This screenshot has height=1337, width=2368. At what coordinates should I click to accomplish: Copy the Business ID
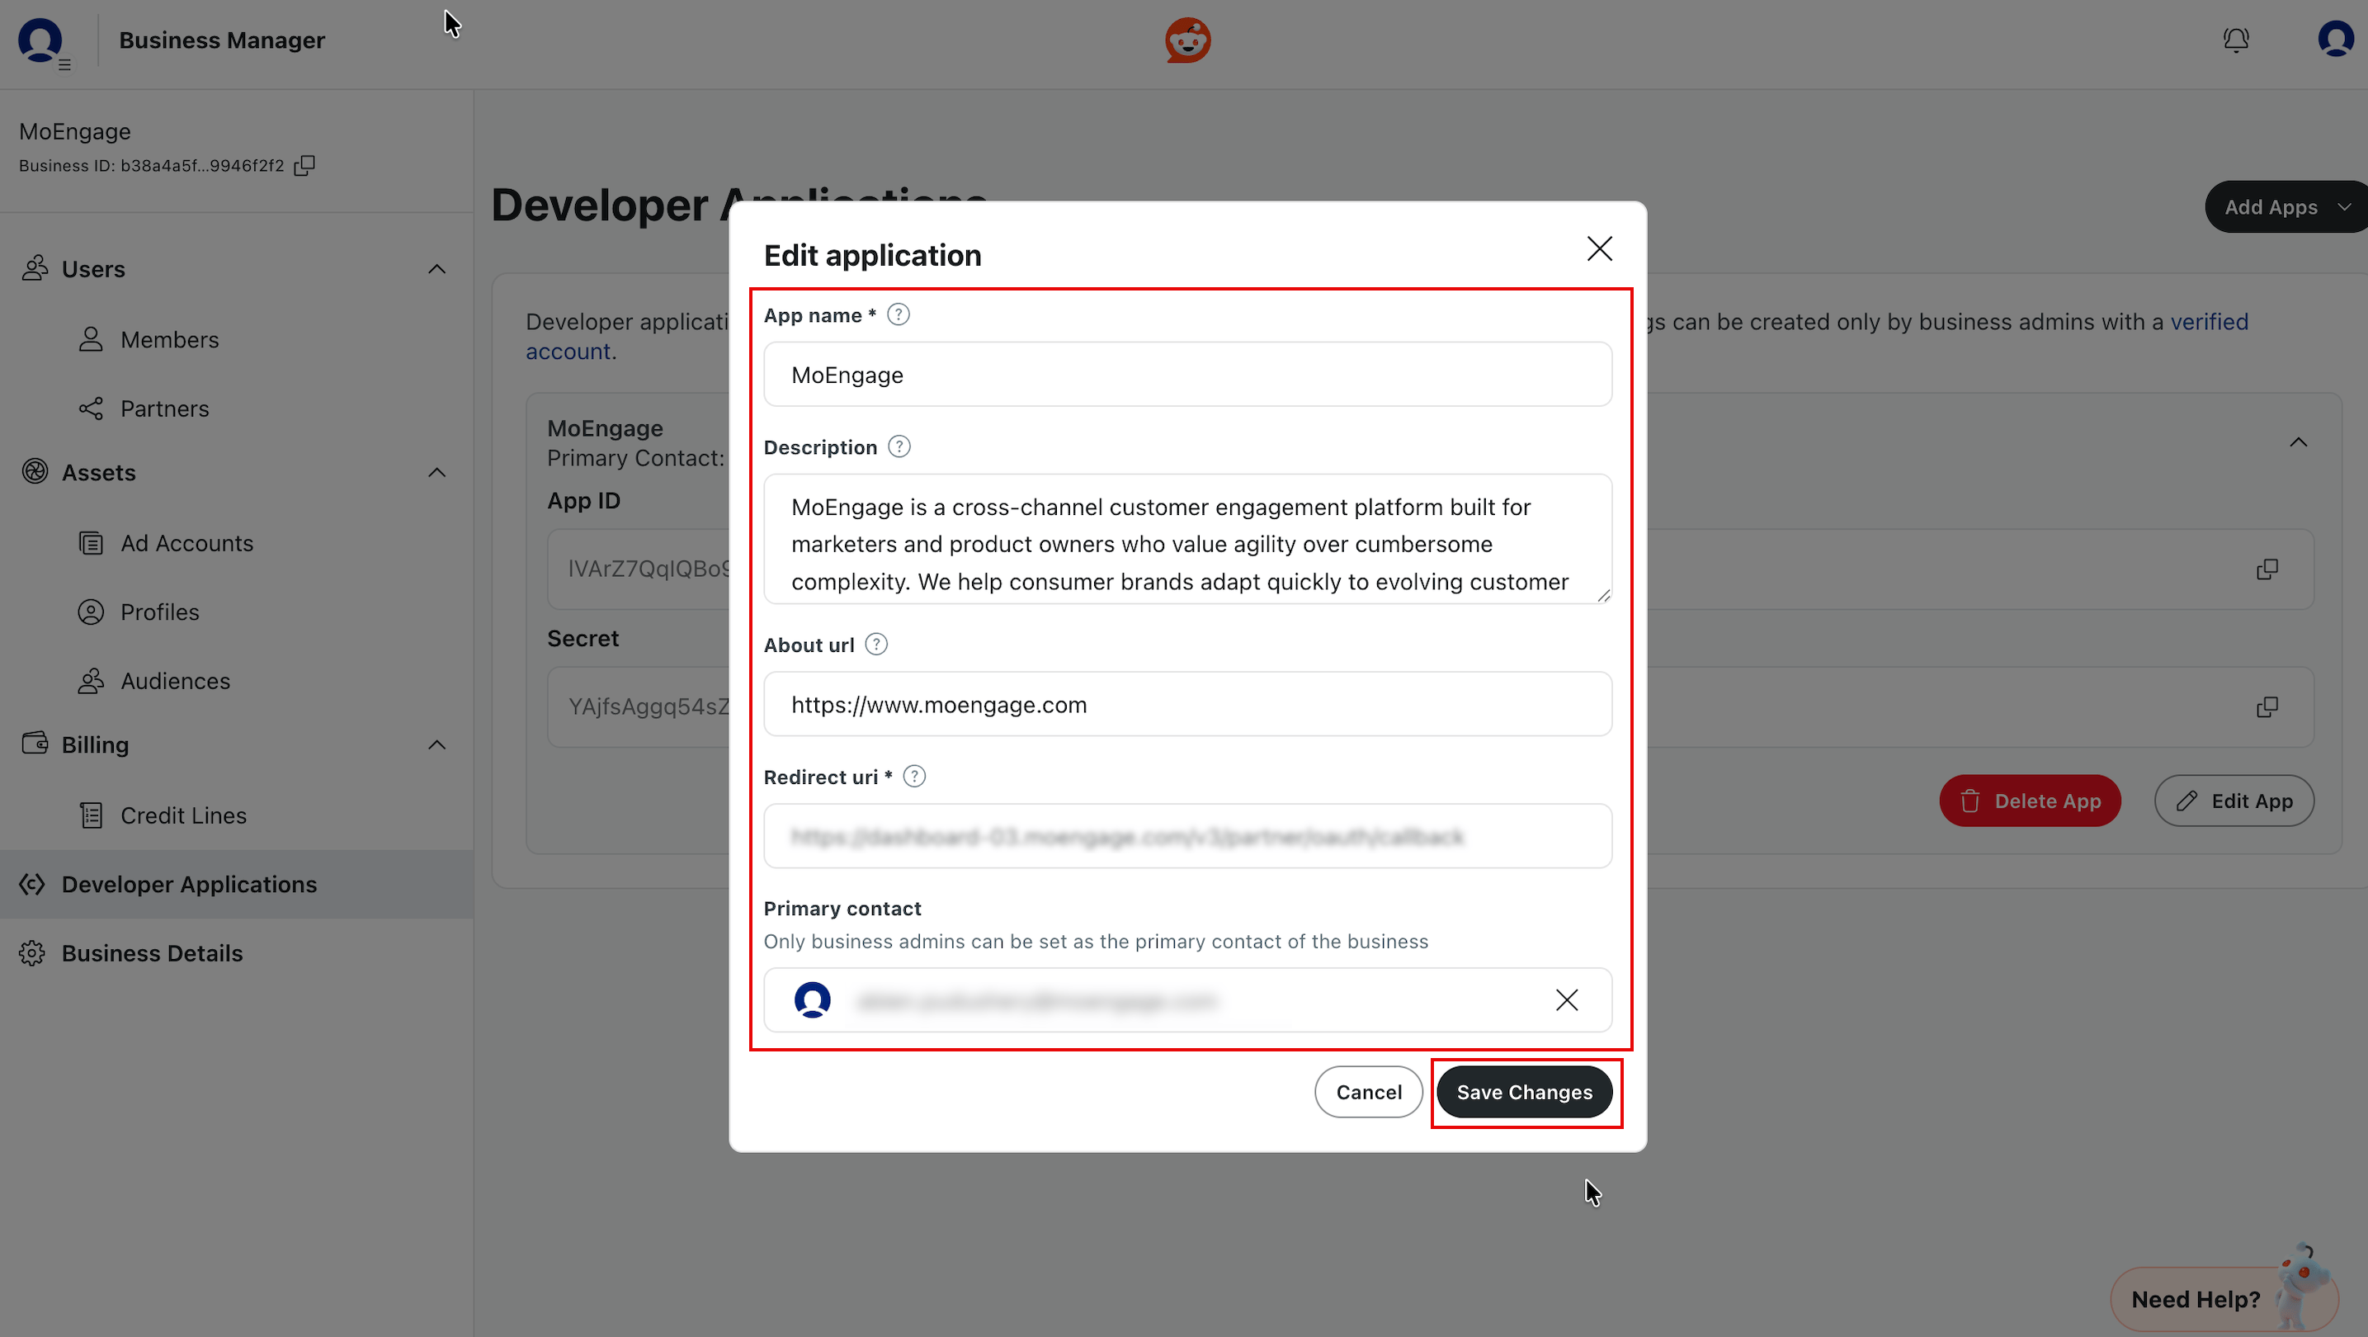pyautogui.click(x=304, y=166)
